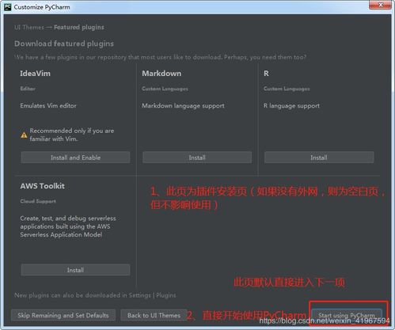Screen dimensions: 395x330
Task: Click the PyCharm logo in the title bar
Action: 8,7
